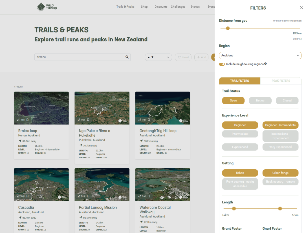The width and height of the screenshot is (306, 233).
Task: Click distance arrow icon on Partial Lunacy Mission
Action: [x=81, y=218]
